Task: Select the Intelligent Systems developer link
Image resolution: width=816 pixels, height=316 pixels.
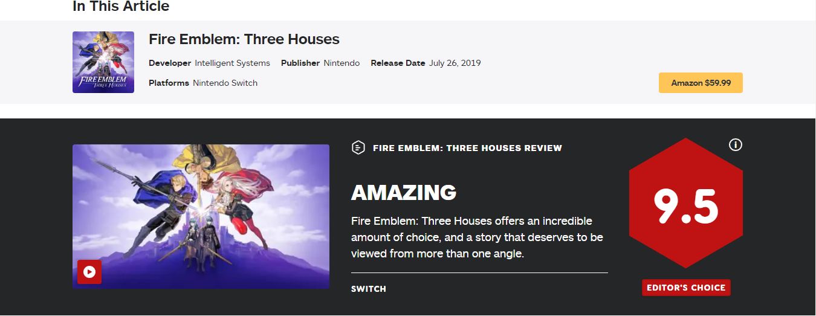Action: [233, 63]
